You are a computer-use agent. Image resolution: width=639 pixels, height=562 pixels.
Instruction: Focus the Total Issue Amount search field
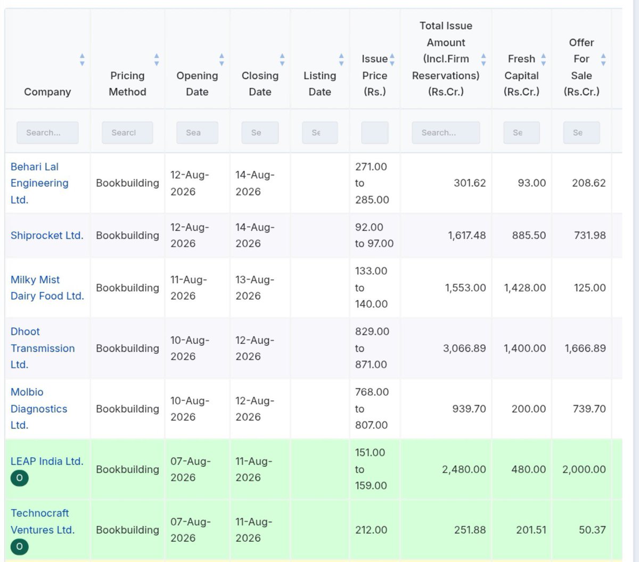446,133
